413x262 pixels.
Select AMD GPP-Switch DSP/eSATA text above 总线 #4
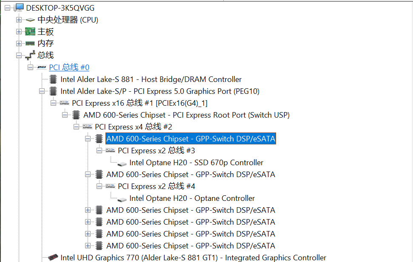point(191,174)
